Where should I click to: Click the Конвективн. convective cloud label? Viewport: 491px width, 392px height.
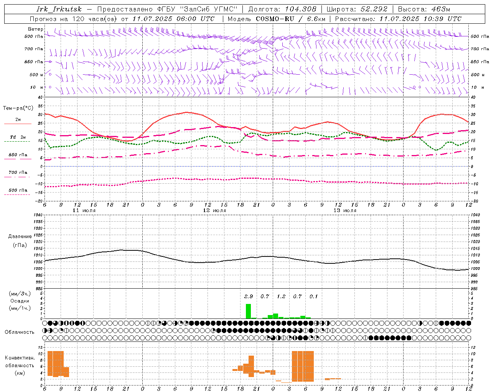pos(20,358)
